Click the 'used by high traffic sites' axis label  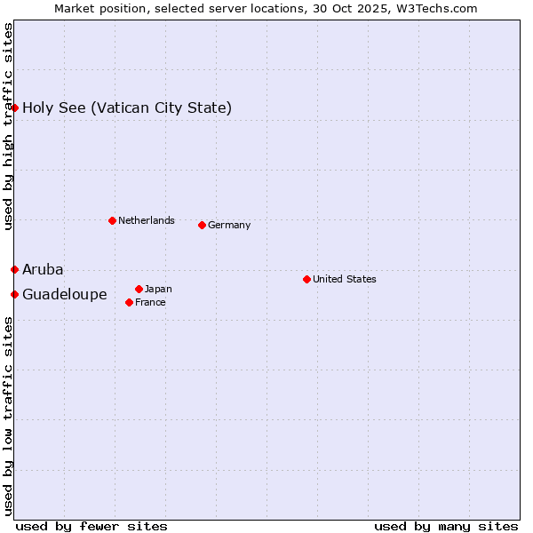coord(8,126)
